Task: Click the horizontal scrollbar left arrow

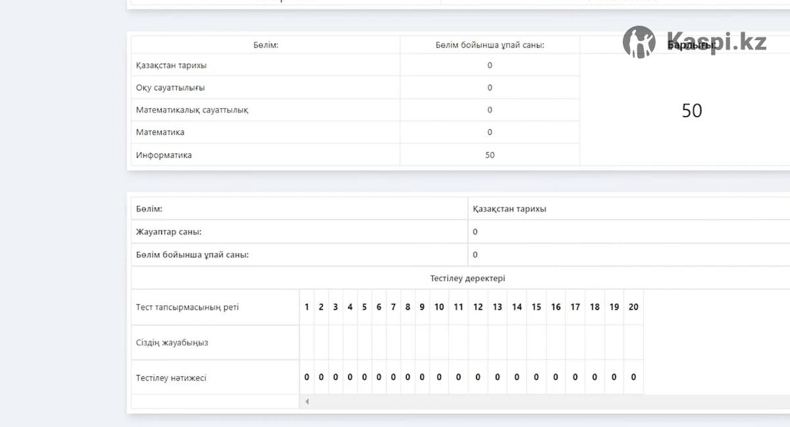Action: tap(307, 401)
